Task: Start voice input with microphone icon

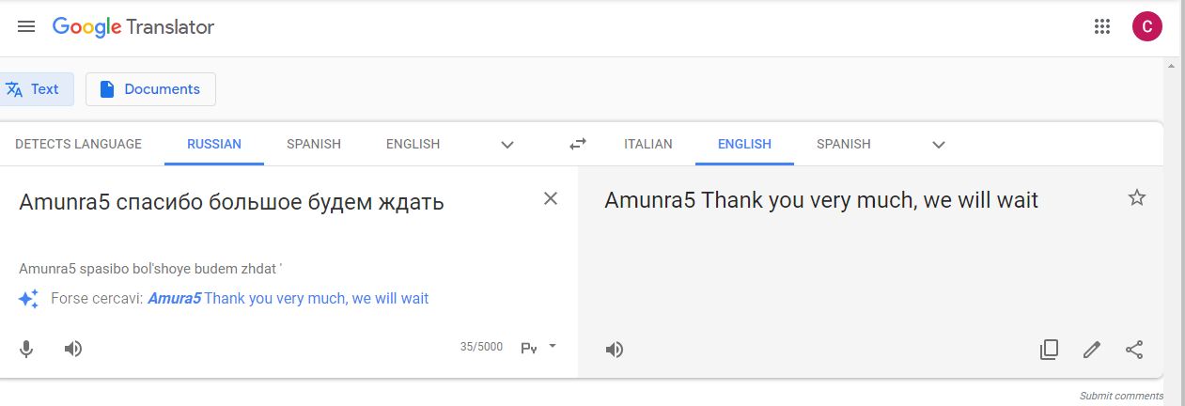Action: point(26,349)
